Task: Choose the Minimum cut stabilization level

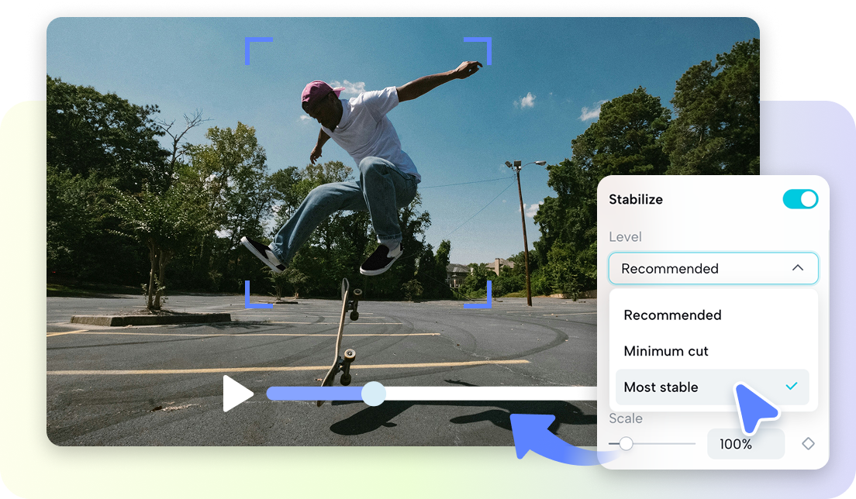Action: coord(667,351)
